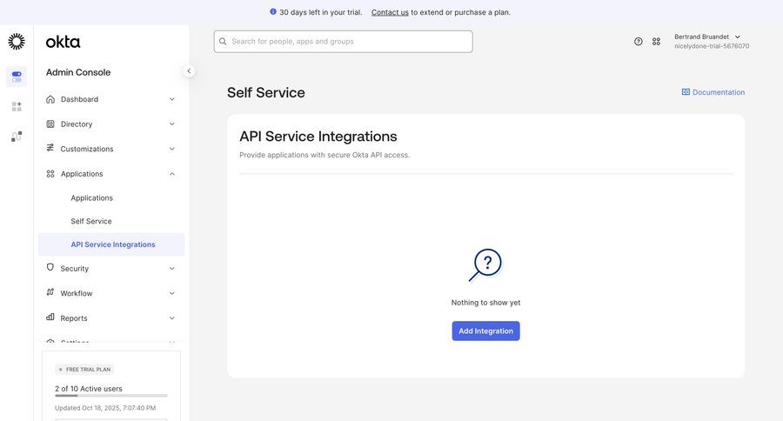Open the Applications submenu item
783x421 pixels.
[x=92, y=197]
